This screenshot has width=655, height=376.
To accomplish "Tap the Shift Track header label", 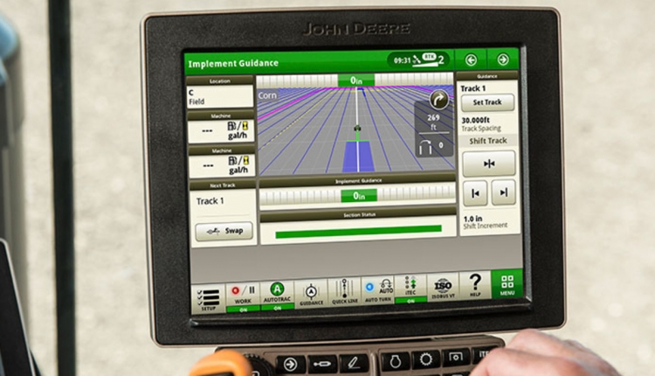I will coord(488,141).
